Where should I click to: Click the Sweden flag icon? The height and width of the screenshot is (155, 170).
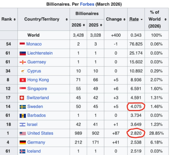[23, 107]
